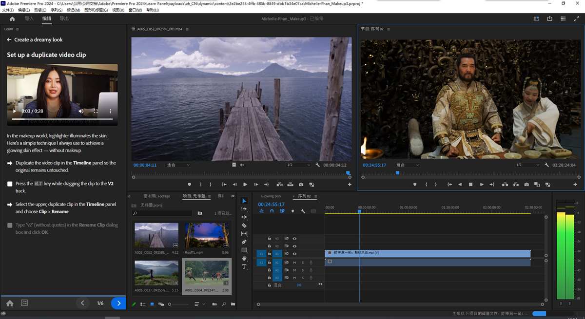Adjust the project panel thumbnail size slider
Viewport: 585px width, 319px height.
pos(170,304)
